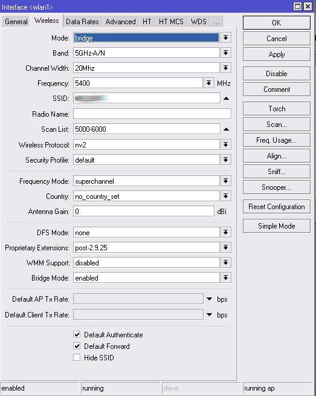Open the Frequency dropdown arrow

point(208,83)
